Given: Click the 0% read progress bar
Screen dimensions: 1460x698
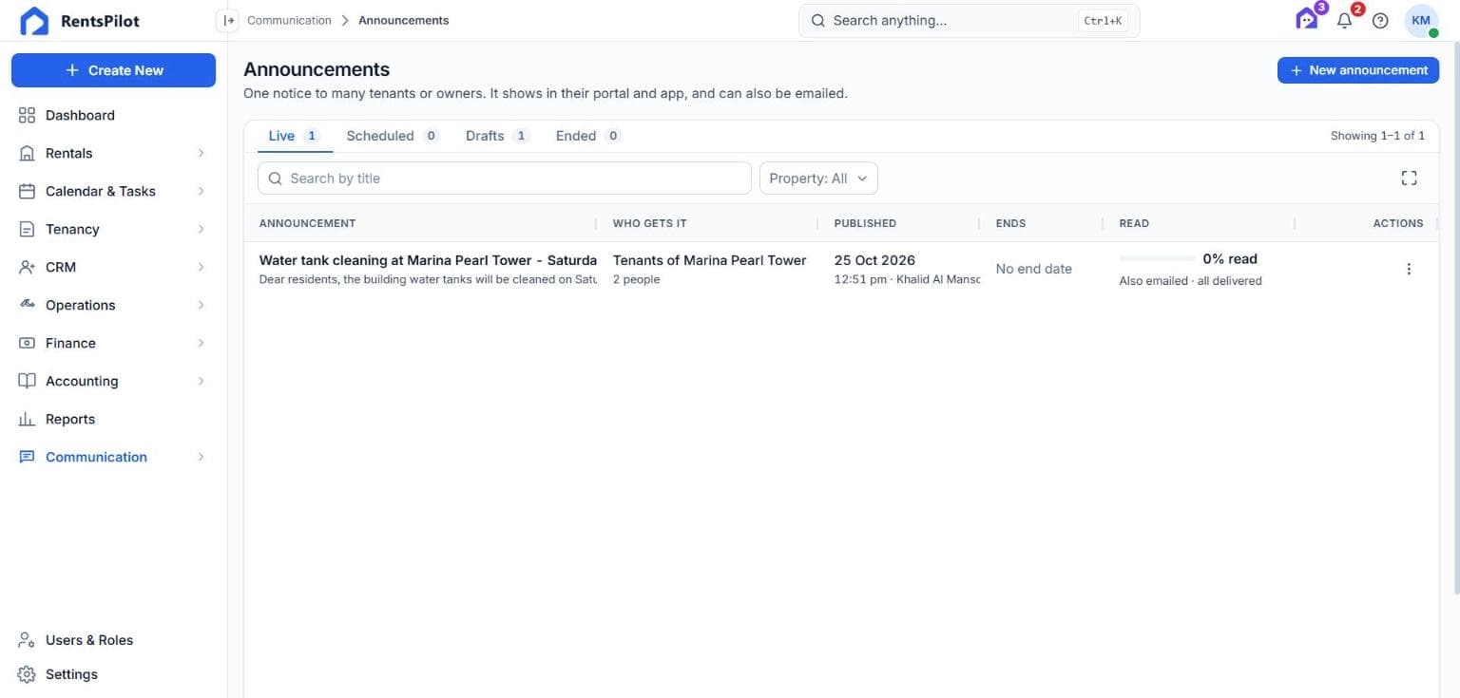Looking at the screenshot, I should pyautogui.click(x=1157, y=258).
